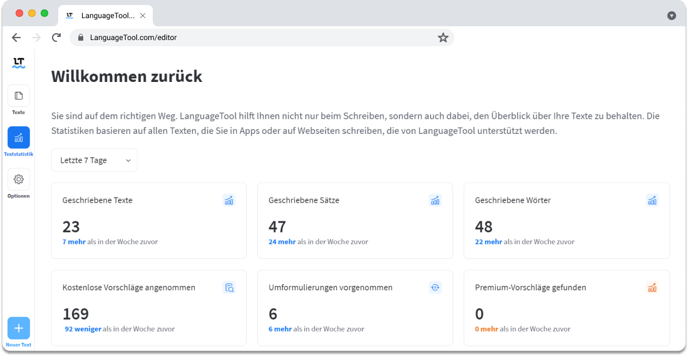Close the LanguageTool browser tab
This screenshot has width=688, height=356.
tap(143, 16)
